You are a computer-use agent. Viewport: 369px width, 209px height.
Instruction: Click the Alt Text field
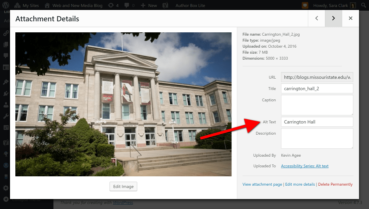317,122
